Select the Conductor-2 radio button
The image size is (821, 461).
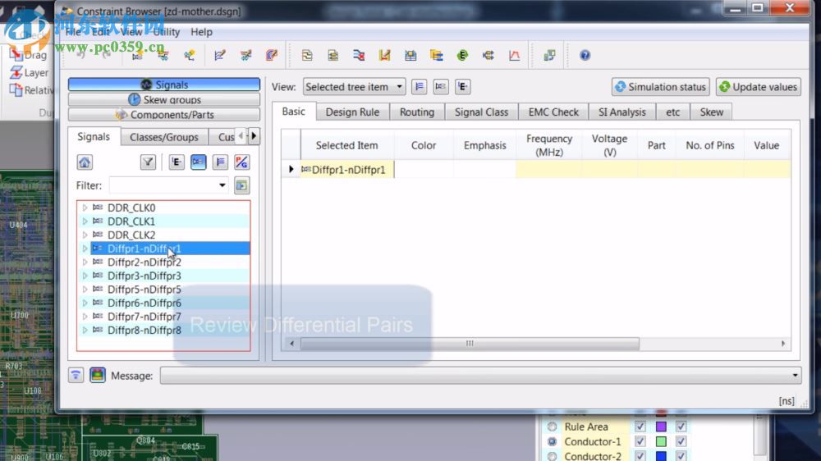click(552, 456)
